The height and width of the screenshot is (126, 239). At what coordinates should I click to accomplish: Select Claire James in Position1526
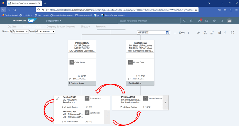tap(79, 62)
